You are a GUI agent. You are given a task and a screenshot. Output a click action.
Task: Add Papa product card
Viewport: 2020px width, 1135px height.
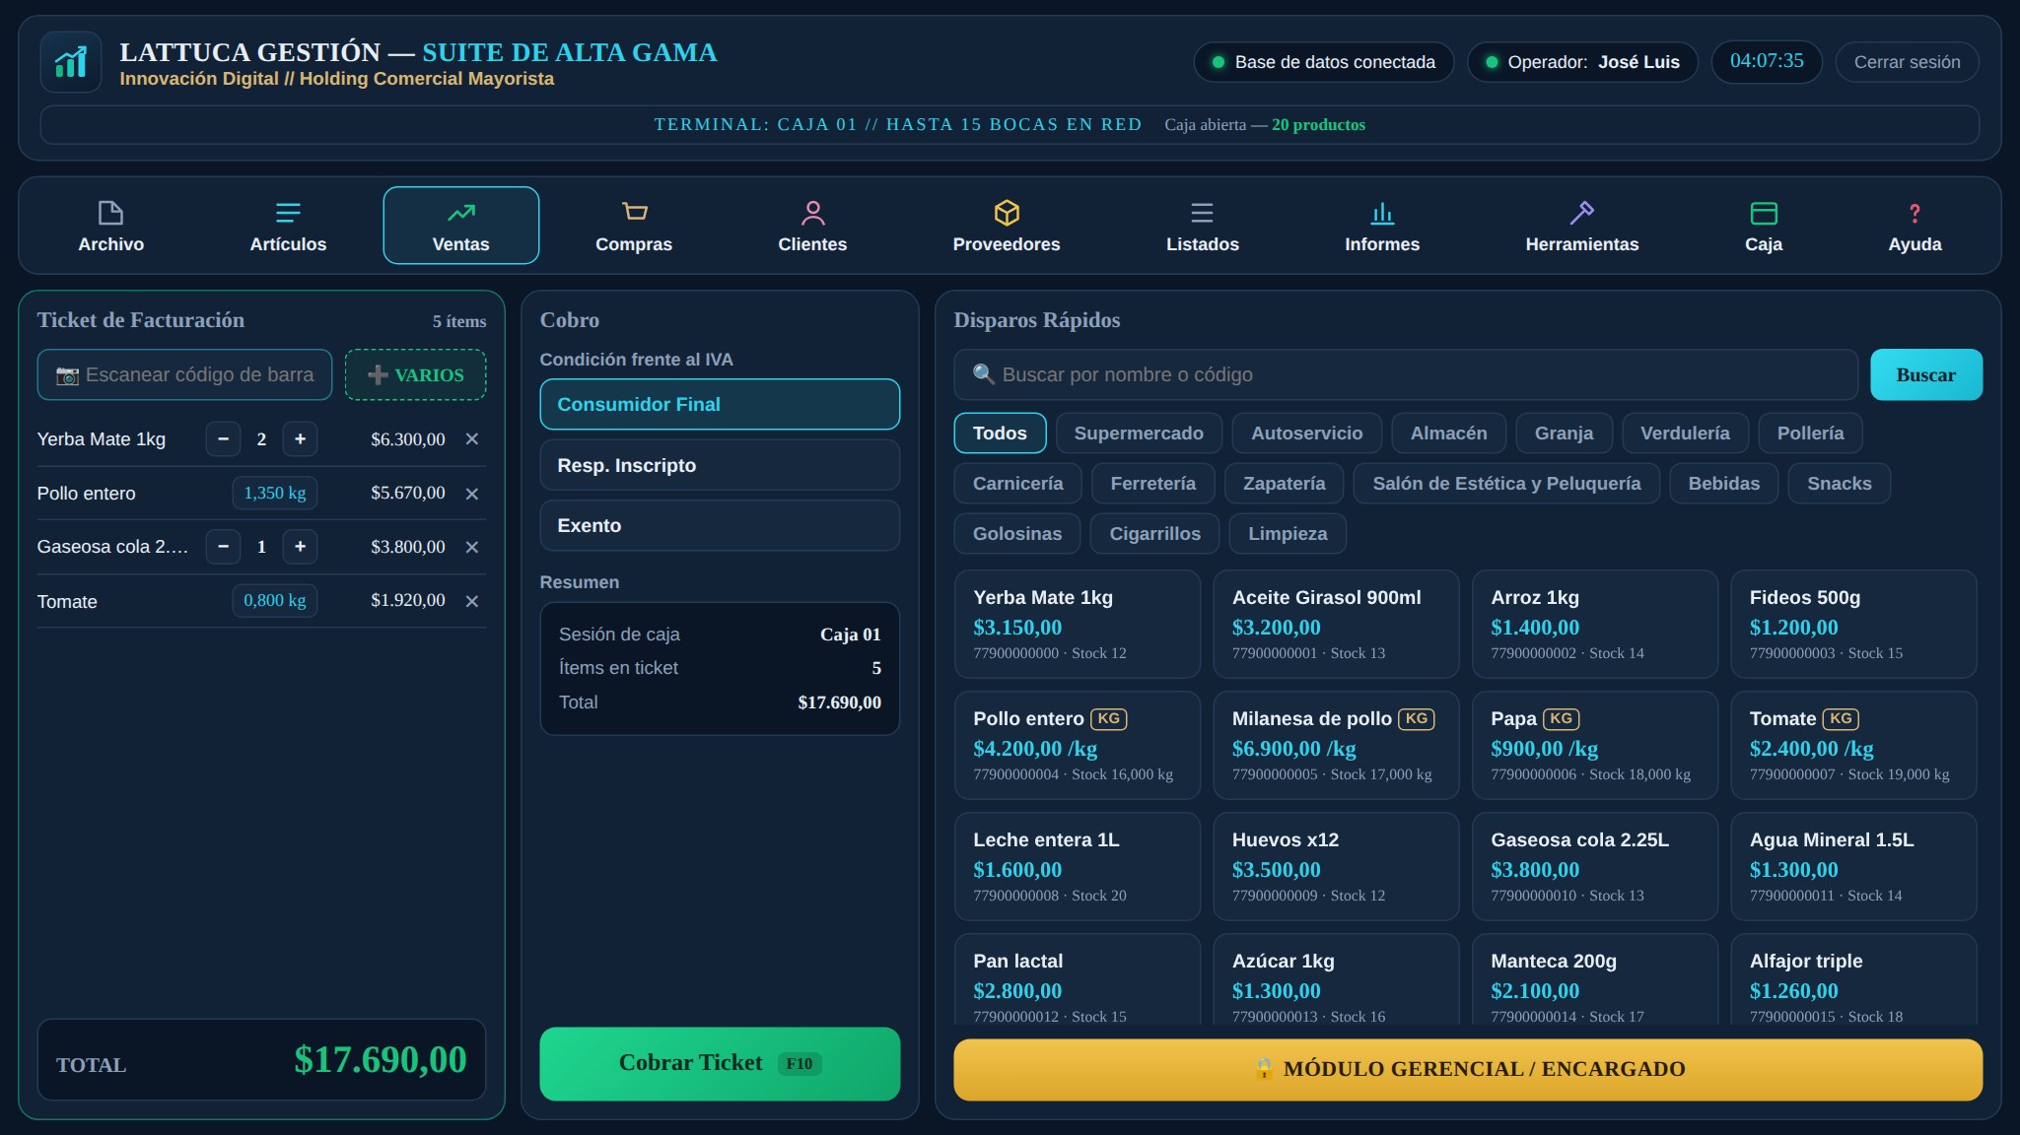click(1594, 745)
